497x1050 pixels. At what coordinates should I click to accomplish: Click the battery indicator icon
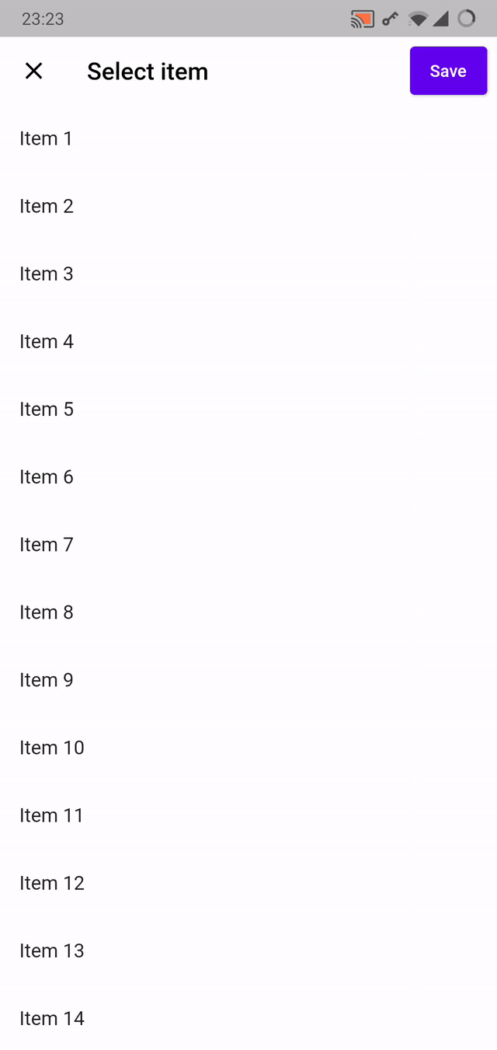pyautogui.click(x=467, y=17)
